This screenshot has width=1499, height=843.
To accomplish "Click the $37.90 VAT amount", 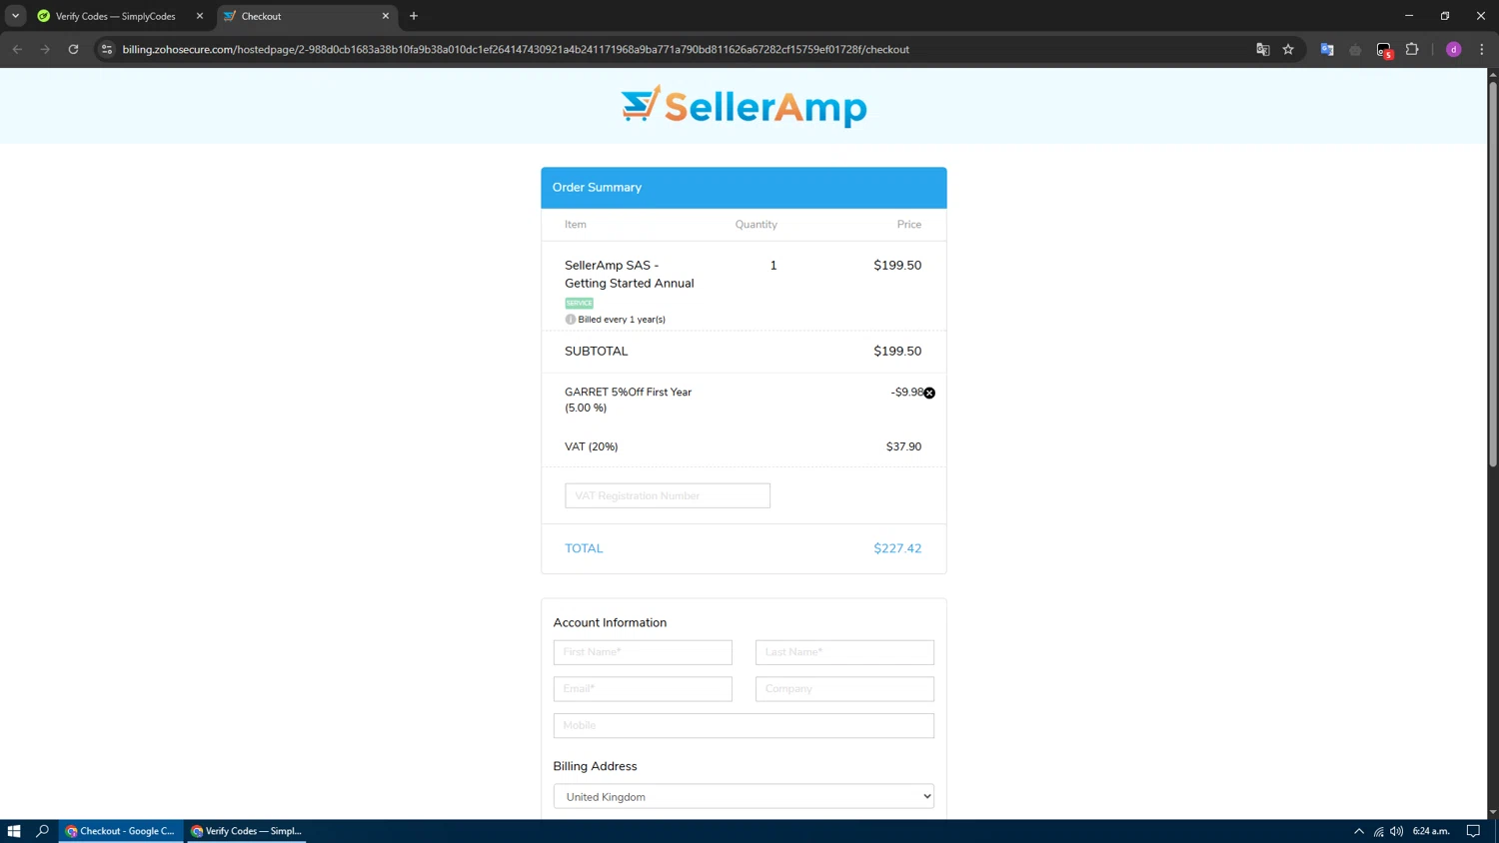I will click(903, 446).
